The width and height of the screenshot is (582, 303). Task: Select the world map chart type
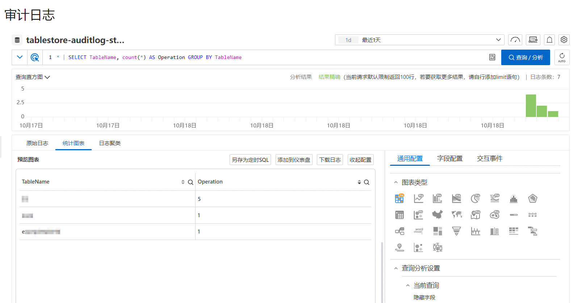[457, 215]
